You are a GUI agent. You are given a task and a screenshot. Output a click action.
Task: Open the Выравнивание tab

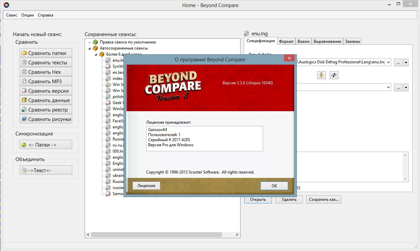[327, 41]
